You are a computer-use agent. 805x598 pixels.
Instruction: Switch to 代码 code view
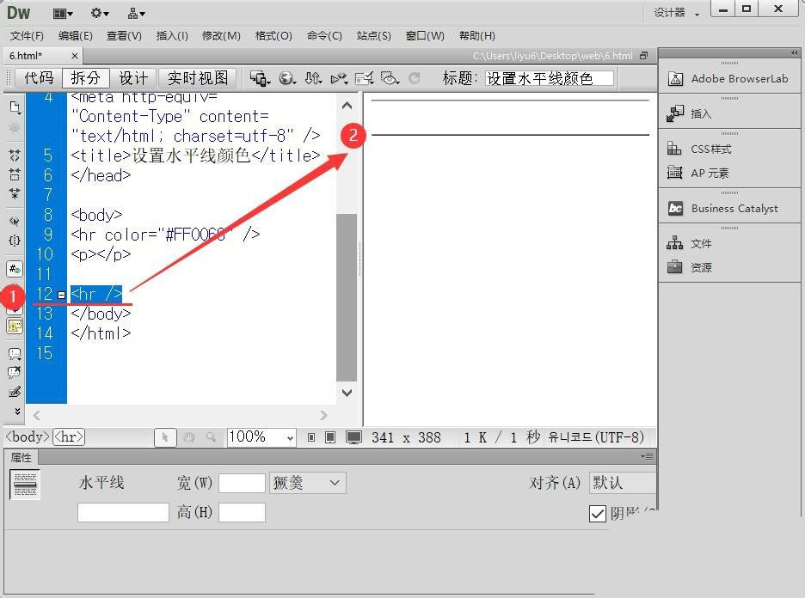pyautogui.click(x=39, y=78)
